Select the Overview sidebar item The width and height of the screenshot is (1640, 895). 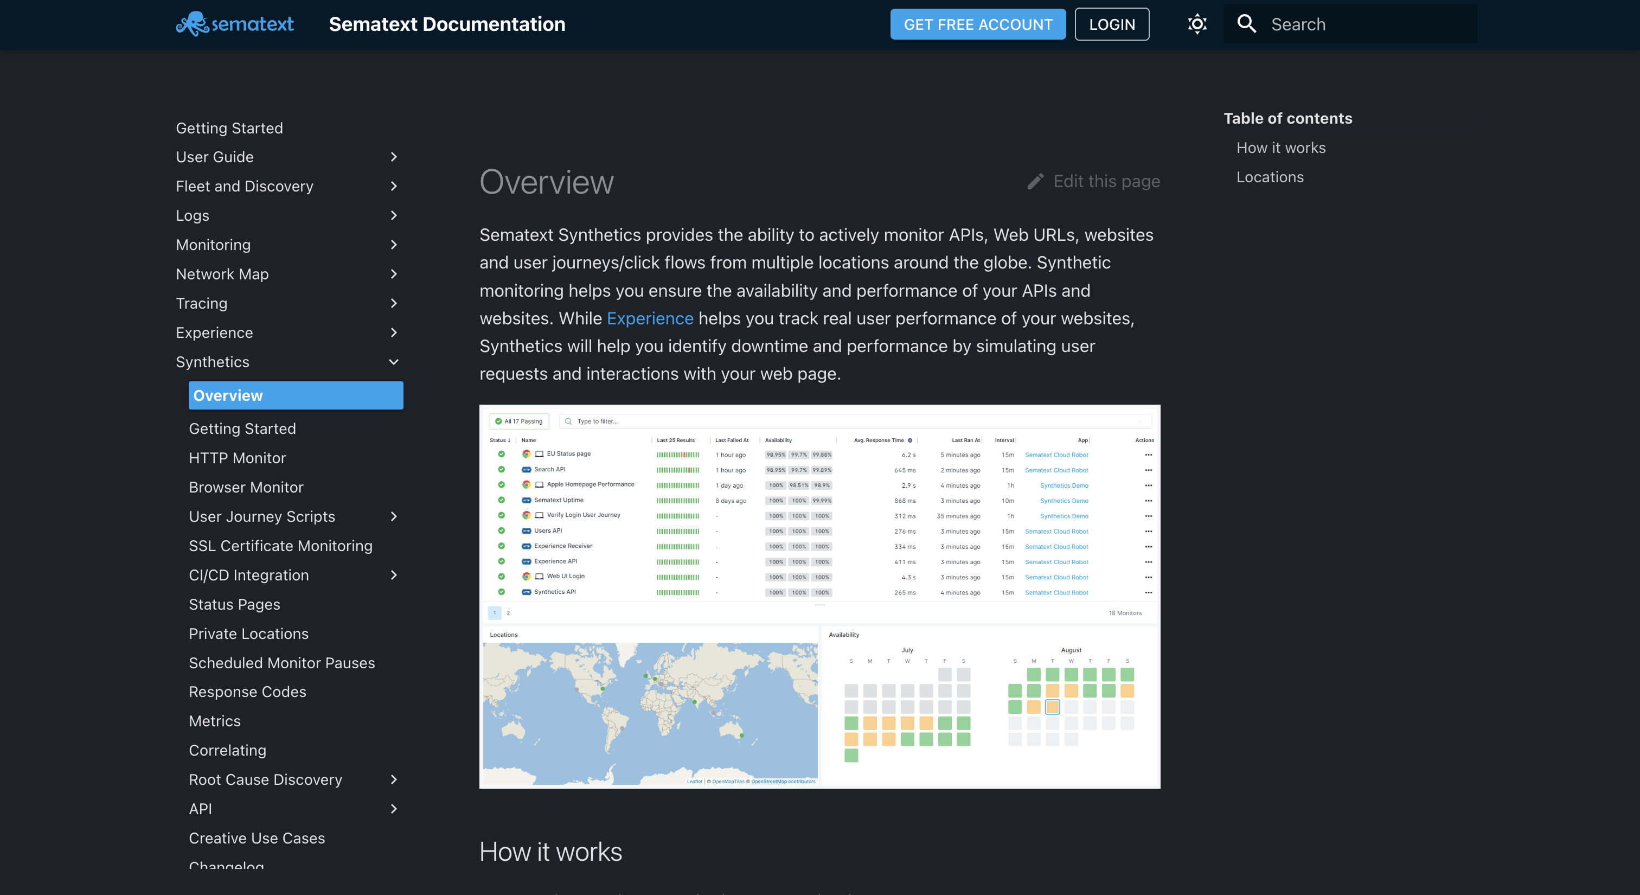pos(296,395)
